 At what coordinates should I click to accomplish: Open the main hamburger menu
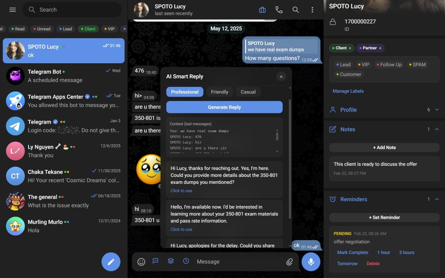point(12,9)
